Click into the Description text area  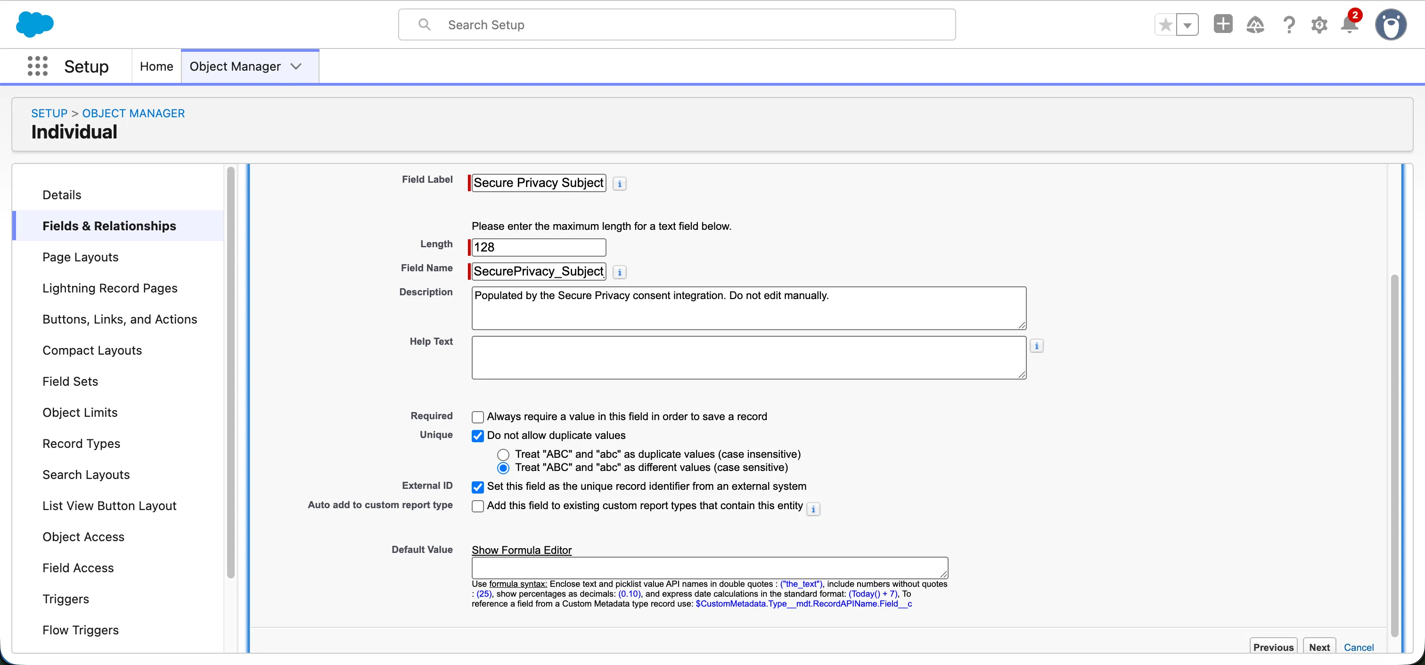[749, 308]
